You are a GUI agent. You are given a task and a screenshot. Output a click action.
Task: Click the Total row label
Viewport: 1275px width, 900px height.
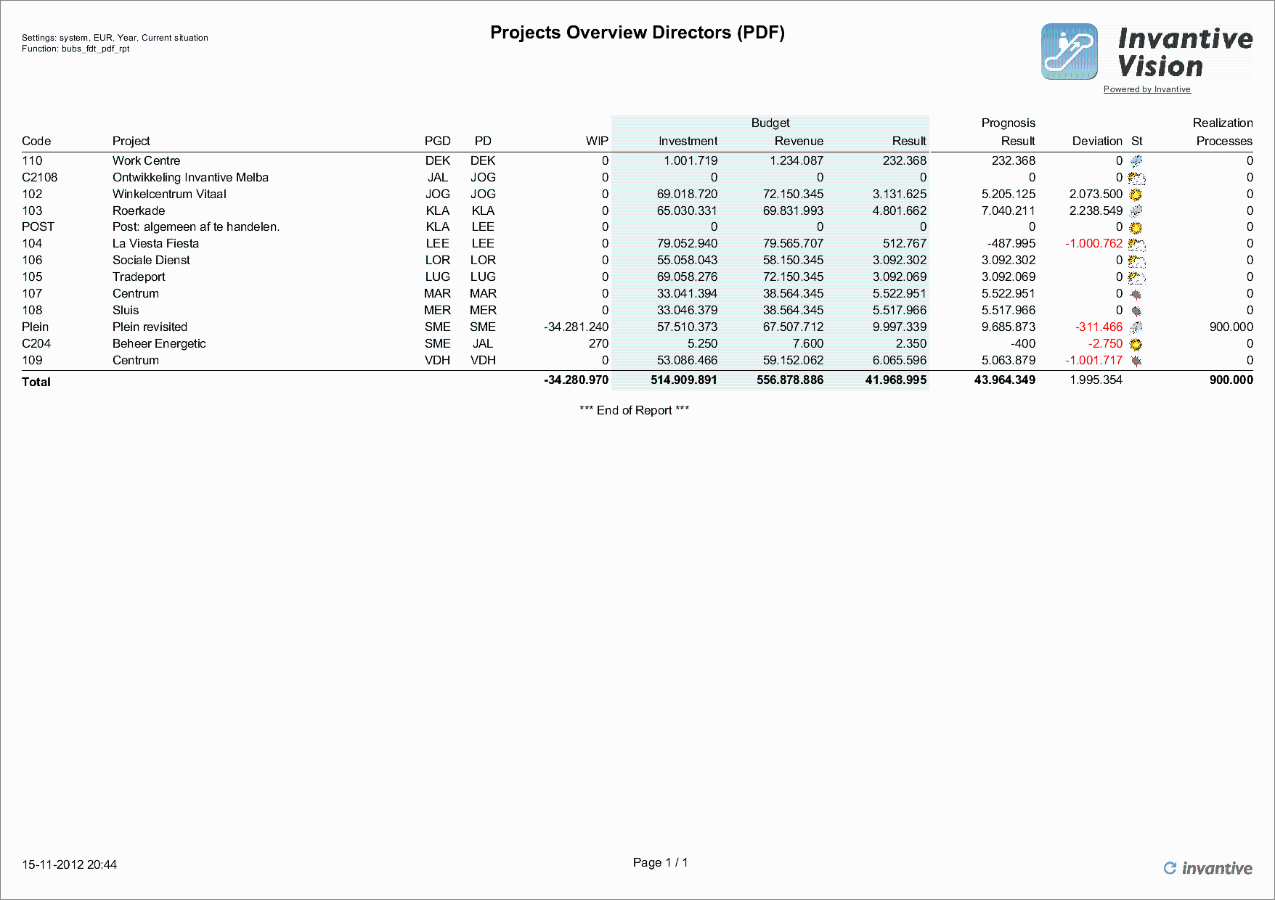click(36, 382)
